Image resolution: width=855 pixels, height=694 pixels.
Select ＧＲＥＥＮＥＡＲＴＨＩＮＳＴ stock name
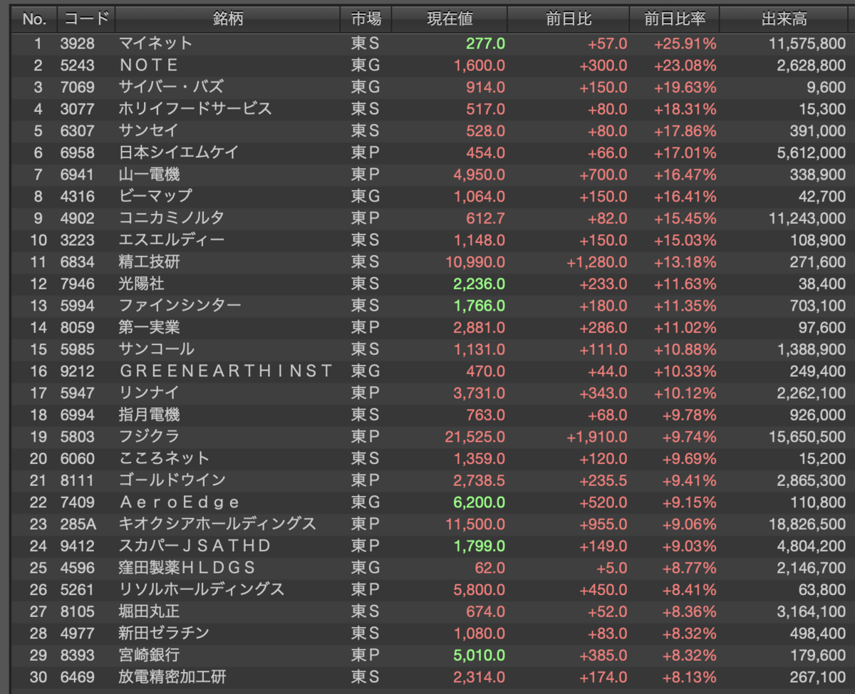[x=226, y=371]
